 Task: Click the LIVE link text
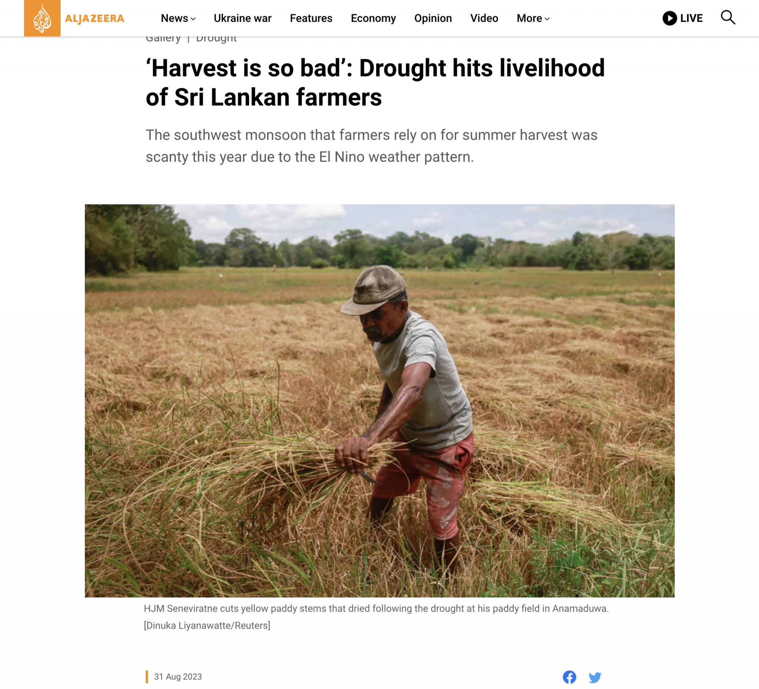click(x=691, y=18)
